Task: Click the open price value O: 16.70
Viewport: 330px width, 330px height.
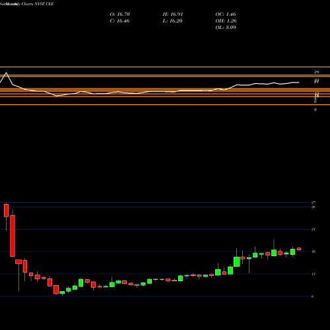Action: (120, 15)
